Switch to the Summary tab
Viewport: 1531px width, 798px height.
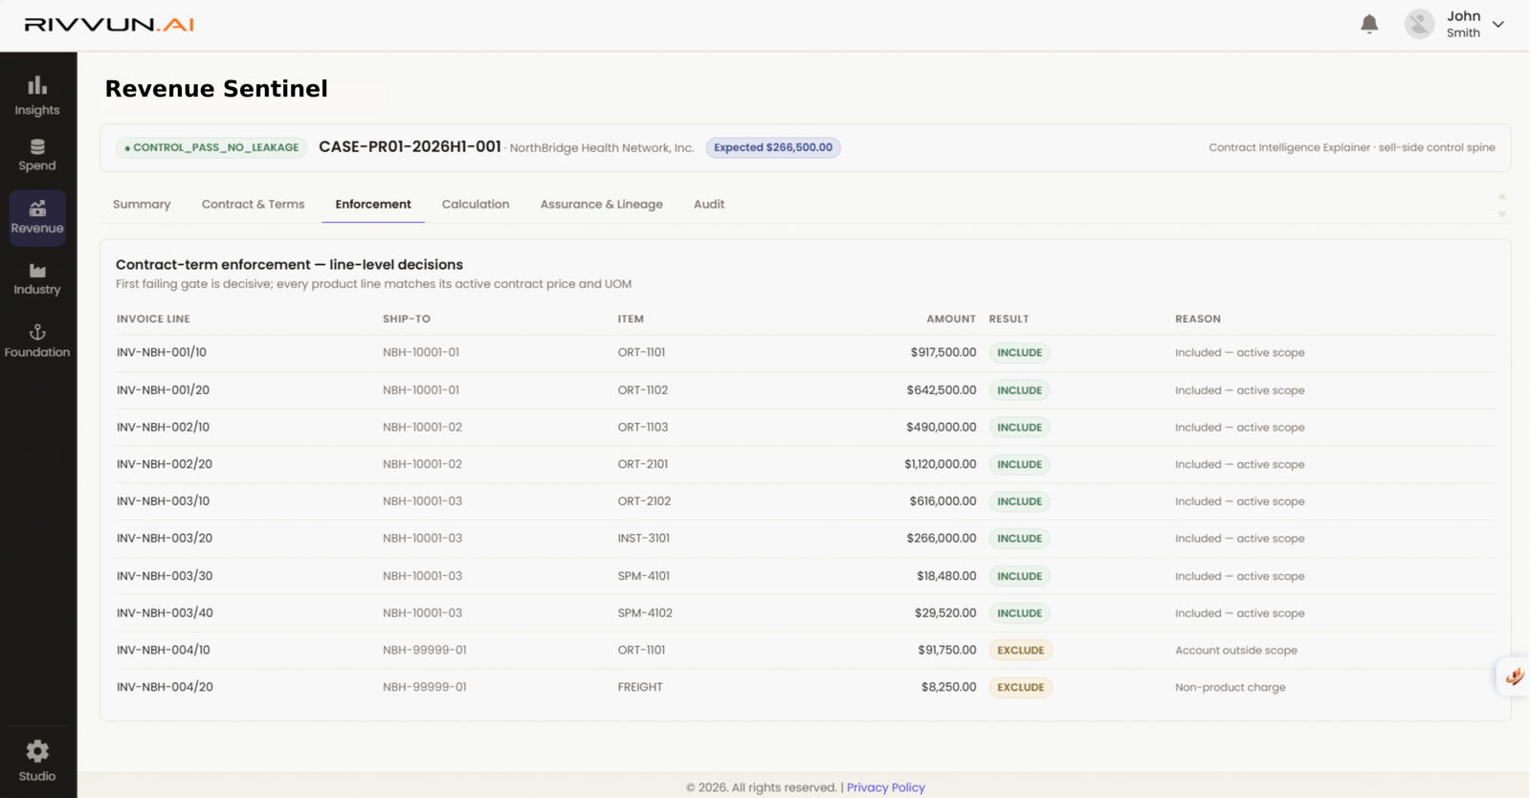(x=142, y=204)
